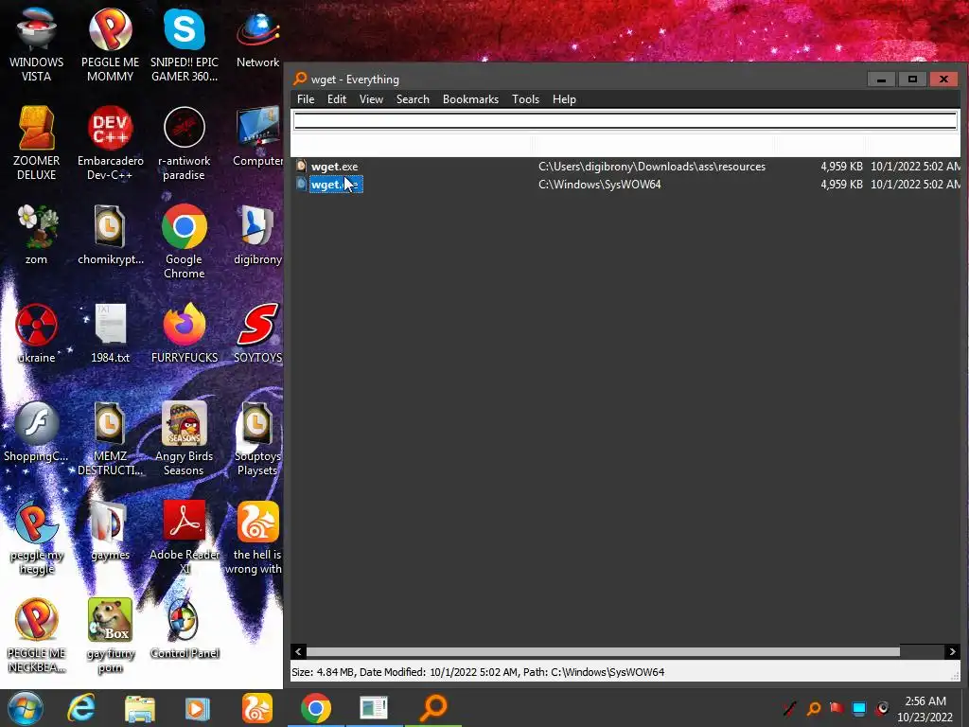Open the Windows Start orb

26,708
